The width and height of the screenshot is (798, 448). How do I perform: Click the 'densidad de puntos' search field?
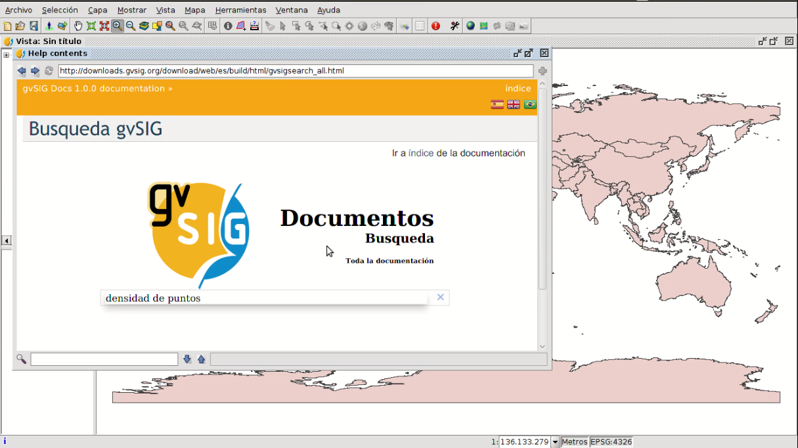[263, 298]
